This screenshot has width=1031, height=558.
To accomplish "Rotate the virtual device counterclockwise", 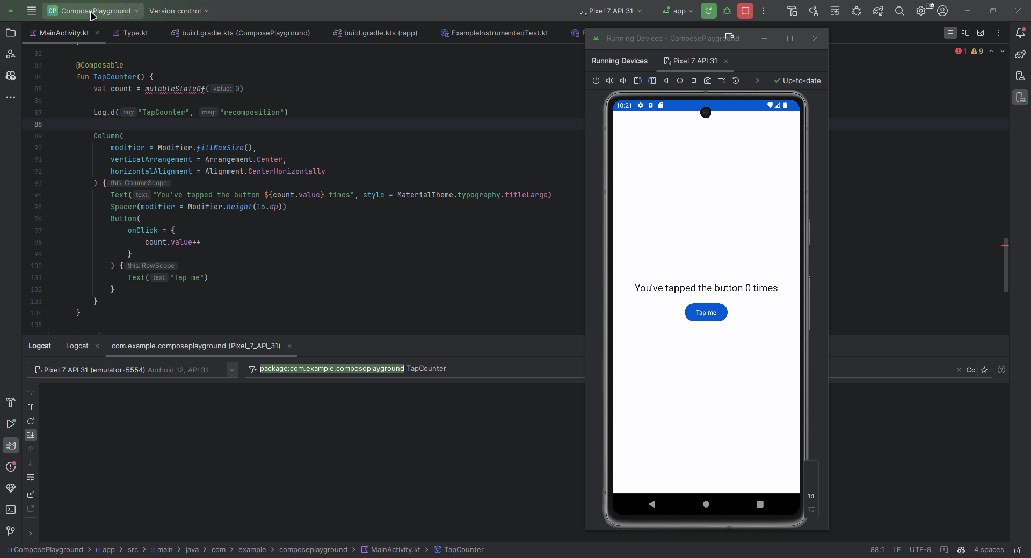I will click(637, 80).
